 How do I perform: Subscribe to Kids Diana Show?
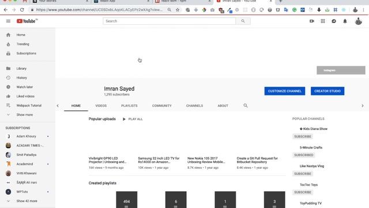[x=303, y=136]
